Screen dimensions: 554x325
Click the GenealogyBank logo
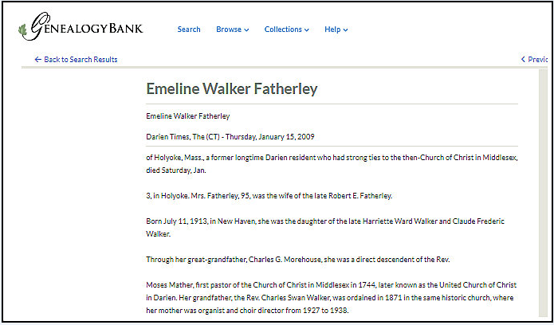point(81,27)
